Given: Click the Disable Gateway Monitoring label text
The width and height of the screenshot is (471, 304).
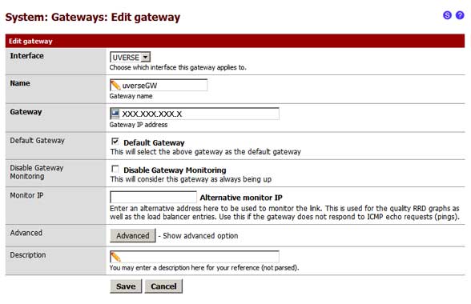Looking at the screenshot, I should (x=175, y=170).
